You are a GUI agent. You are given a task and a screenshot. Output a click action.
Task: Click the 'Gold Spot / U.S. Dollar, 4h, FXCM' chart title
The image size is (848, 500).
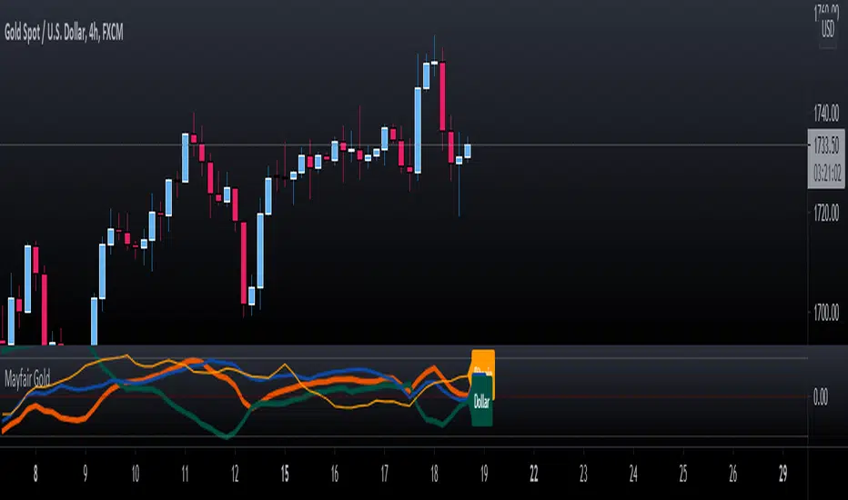coord(64,33)
